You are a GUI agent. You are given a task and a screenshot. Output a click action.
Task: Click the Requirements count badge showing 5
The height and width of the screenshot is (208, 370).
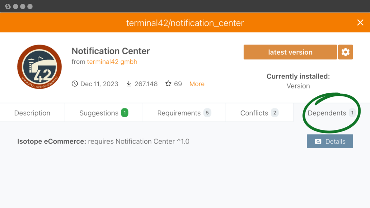click(x=207, y=113)
